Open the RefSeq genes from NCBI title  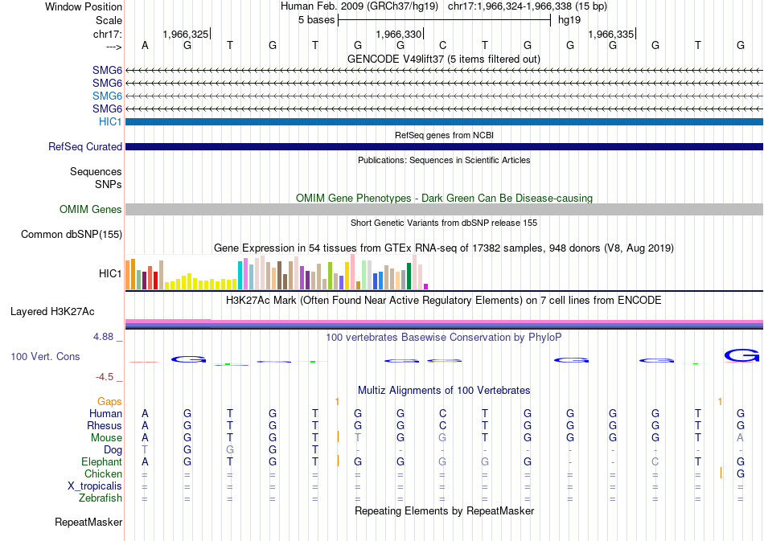pyautogui.click(x=444, y=135)
